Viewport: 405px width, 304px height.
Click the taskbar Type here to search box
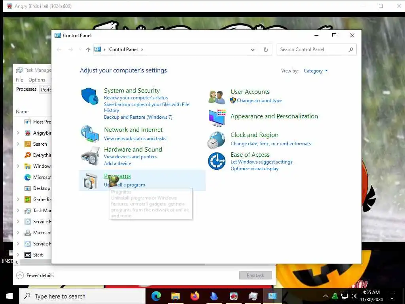82,296
